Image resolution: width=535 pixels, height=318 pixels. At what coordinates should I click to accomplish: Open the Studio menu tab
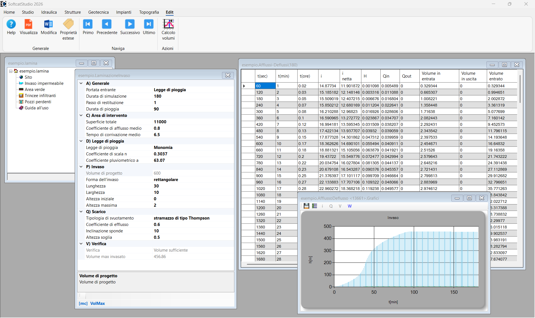(28, 12)
